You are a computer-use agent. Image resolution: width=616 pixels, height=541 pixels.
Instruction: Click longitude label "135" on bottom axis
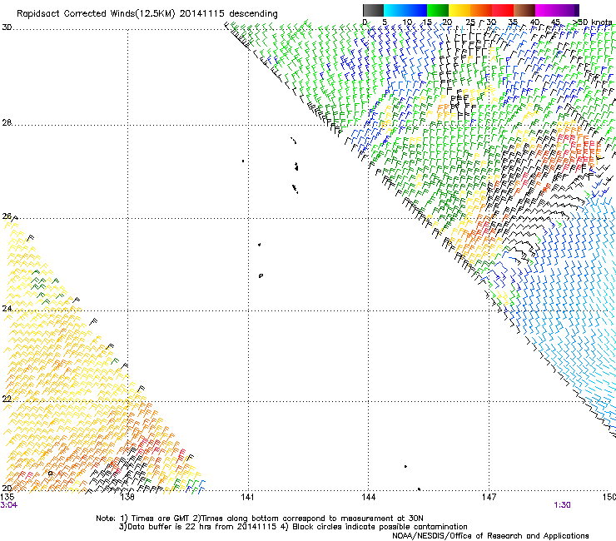click(7, 497)
